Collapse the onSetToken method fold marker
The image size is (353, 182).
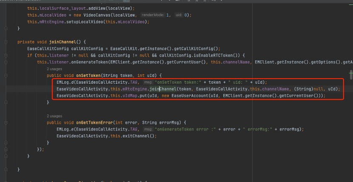coord(6,75)
